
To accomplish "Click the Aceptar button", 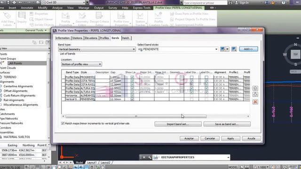I will tap(189, 138).
